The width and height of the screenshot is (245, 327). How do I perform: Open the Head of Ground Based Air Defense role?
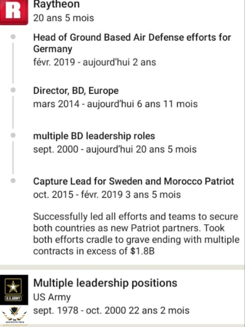coord(132,43)
